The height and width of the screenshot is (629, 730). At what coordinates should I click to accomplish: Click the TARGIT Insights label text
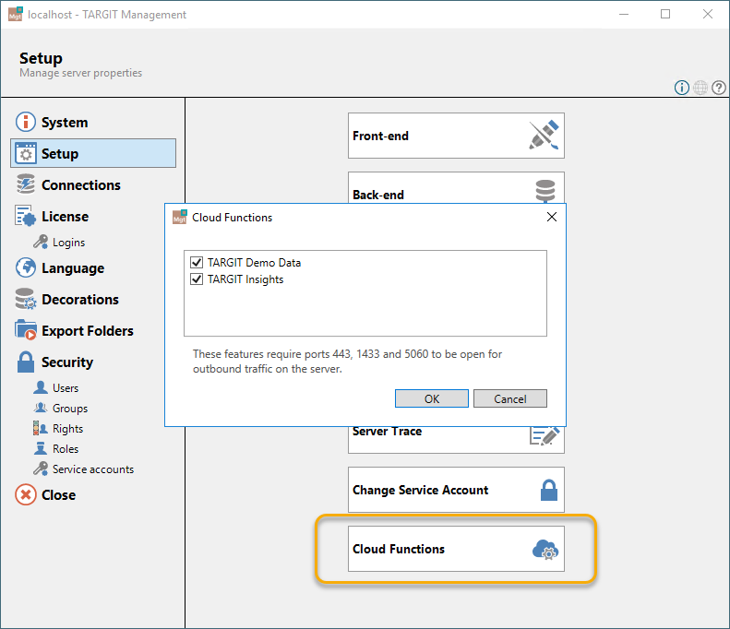click(x=245, y=279)
